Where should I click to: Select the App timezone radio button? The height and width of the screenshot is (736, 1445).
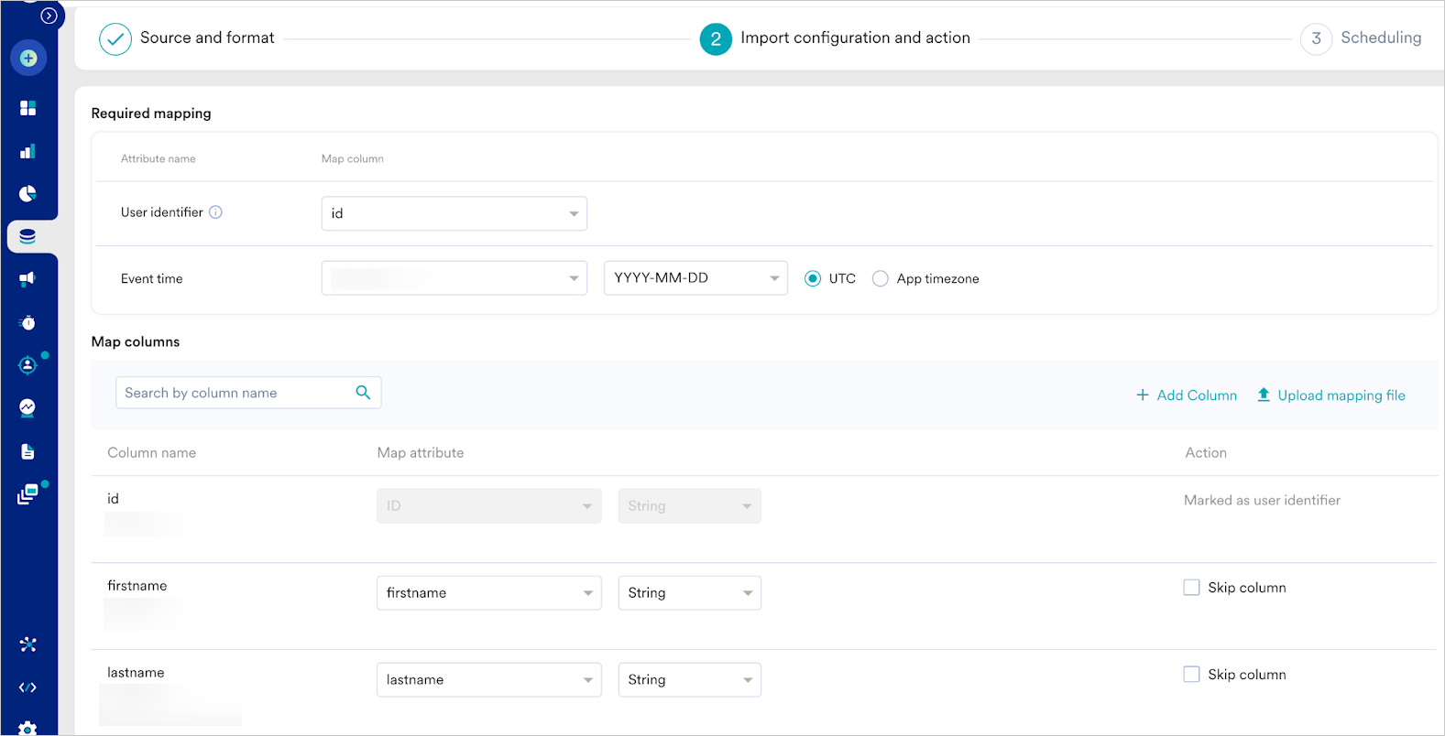click(x=881, y=279)
